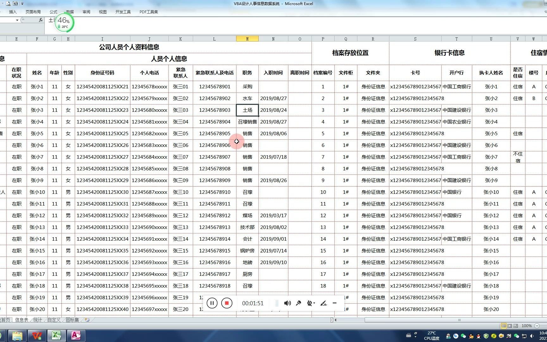
Task: Open the 插入 ribbon tab
Action: (x=13, y=12)
